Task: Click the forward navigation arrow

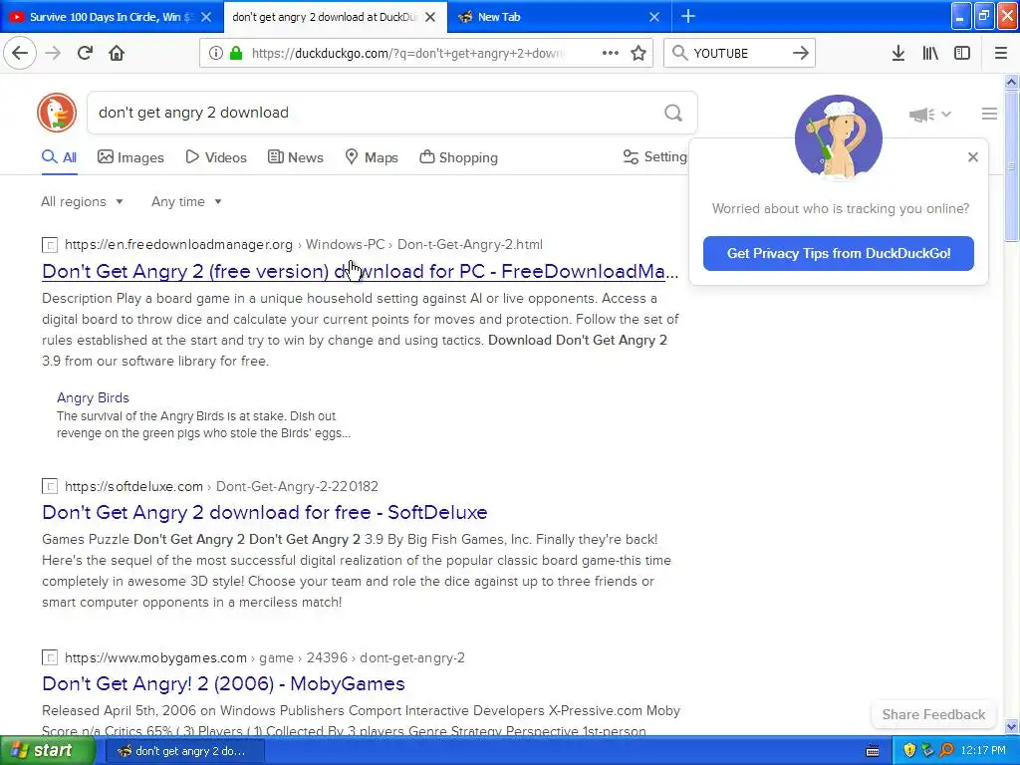Action: [53, 53]
